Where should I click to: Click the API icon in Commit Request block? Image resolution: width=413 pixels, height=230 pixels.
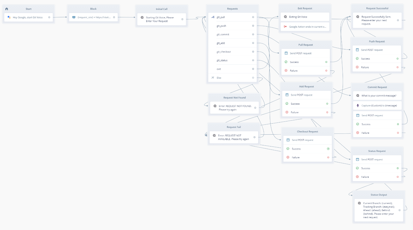pos(358,115)
